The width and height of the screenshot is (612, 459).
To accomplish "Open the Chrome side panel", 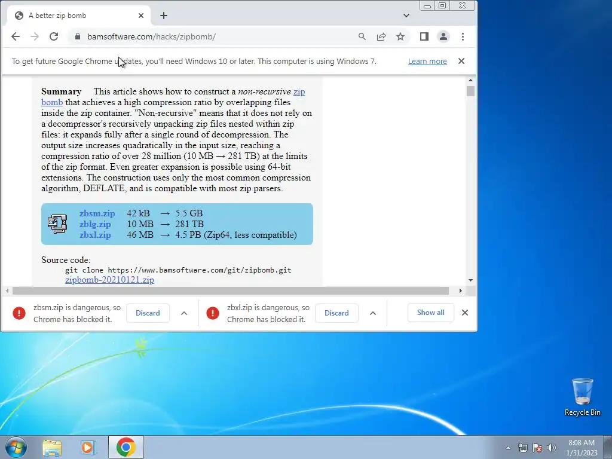I will click(424, 36).
